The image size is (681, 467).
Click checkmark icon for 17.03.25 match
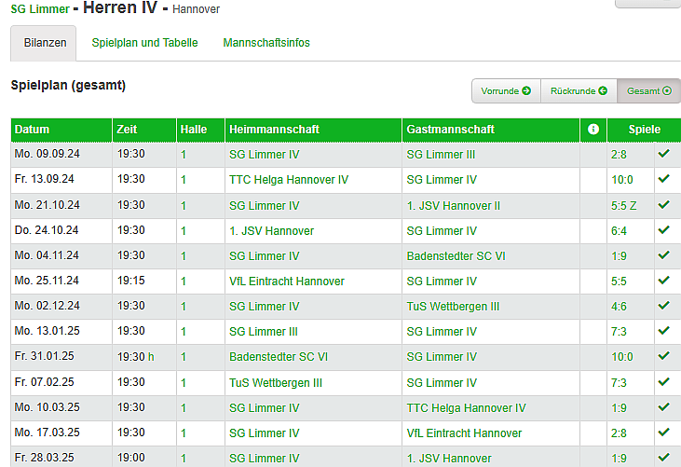point(663,433)
